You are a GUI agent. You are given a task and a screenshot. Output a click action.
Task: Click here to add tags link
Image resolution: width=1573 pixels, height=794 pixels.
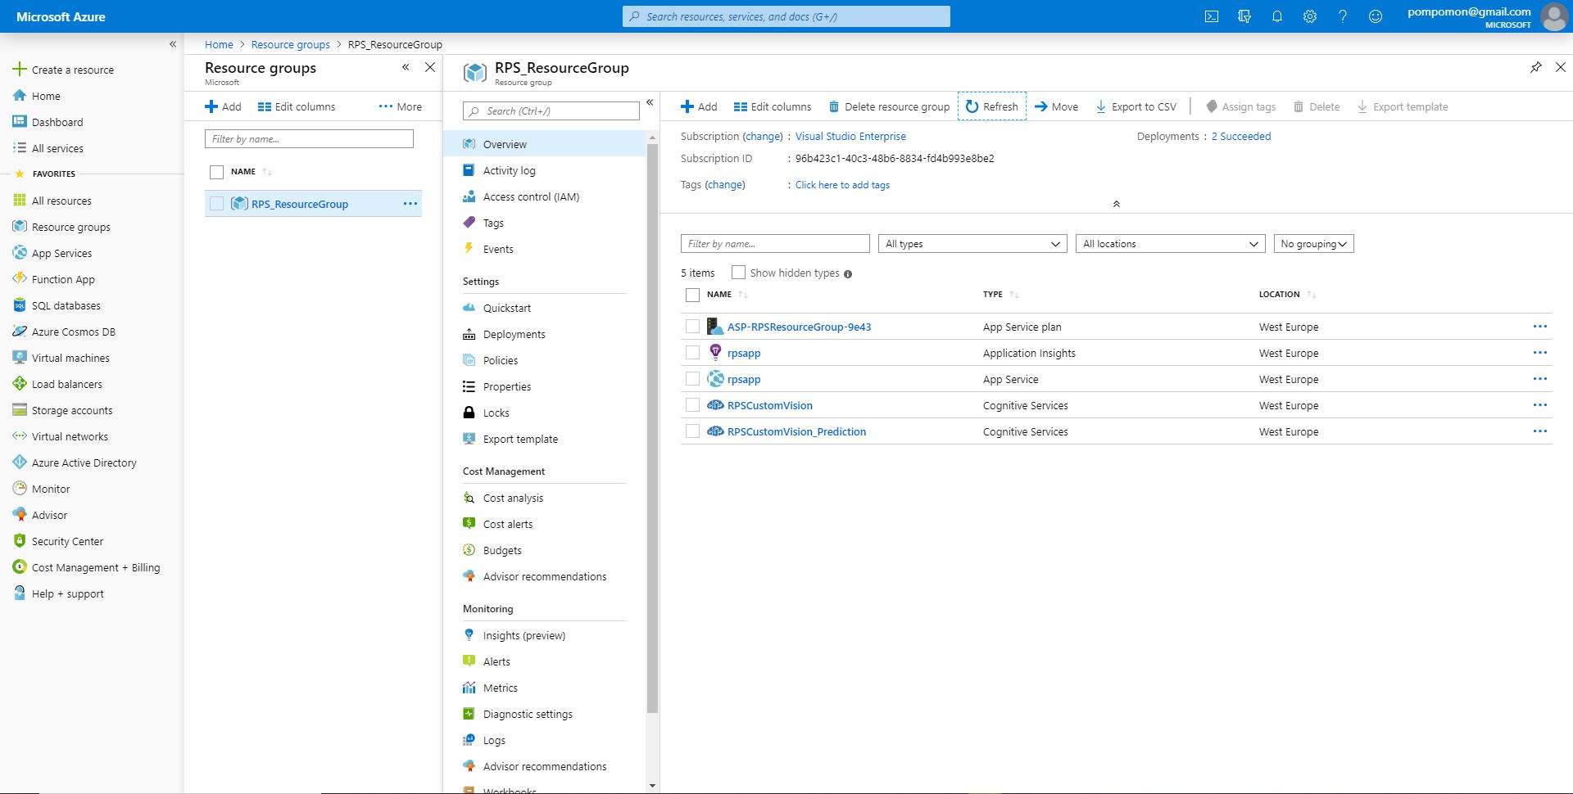click(842, 185)
